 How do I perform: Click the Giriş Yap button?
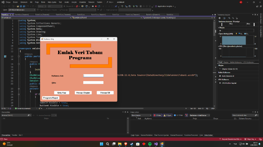pyautogui.click(x=62, y=93)
